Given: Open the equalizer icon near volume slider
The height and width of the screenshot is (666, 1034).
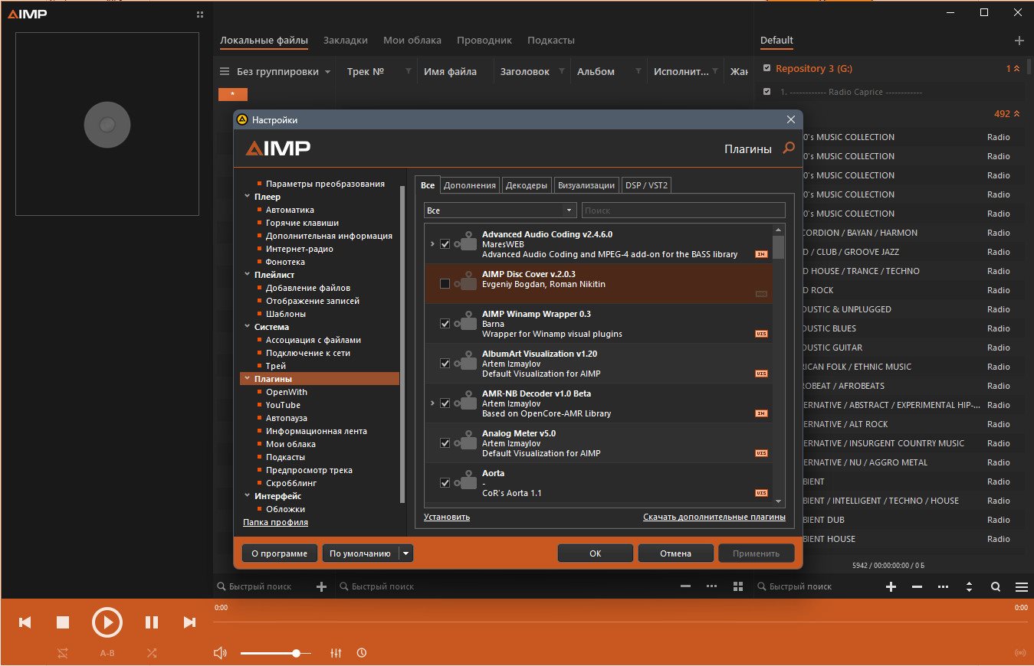Looking at the screenshot, I should [336, 653].
